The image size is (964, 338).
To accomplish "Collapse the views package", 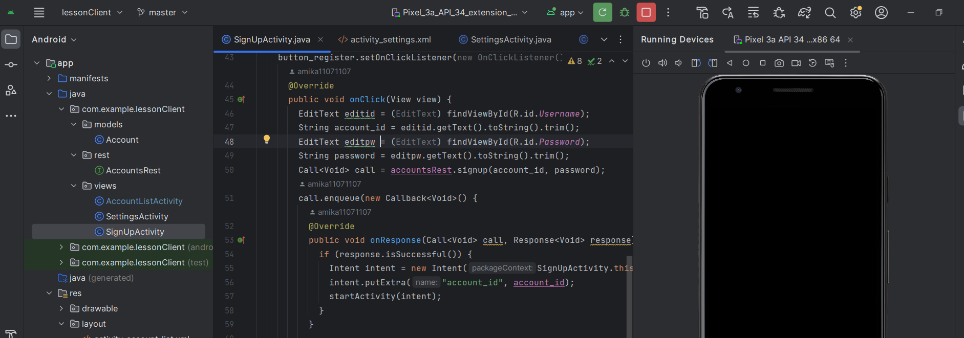I will coord(74,186).
